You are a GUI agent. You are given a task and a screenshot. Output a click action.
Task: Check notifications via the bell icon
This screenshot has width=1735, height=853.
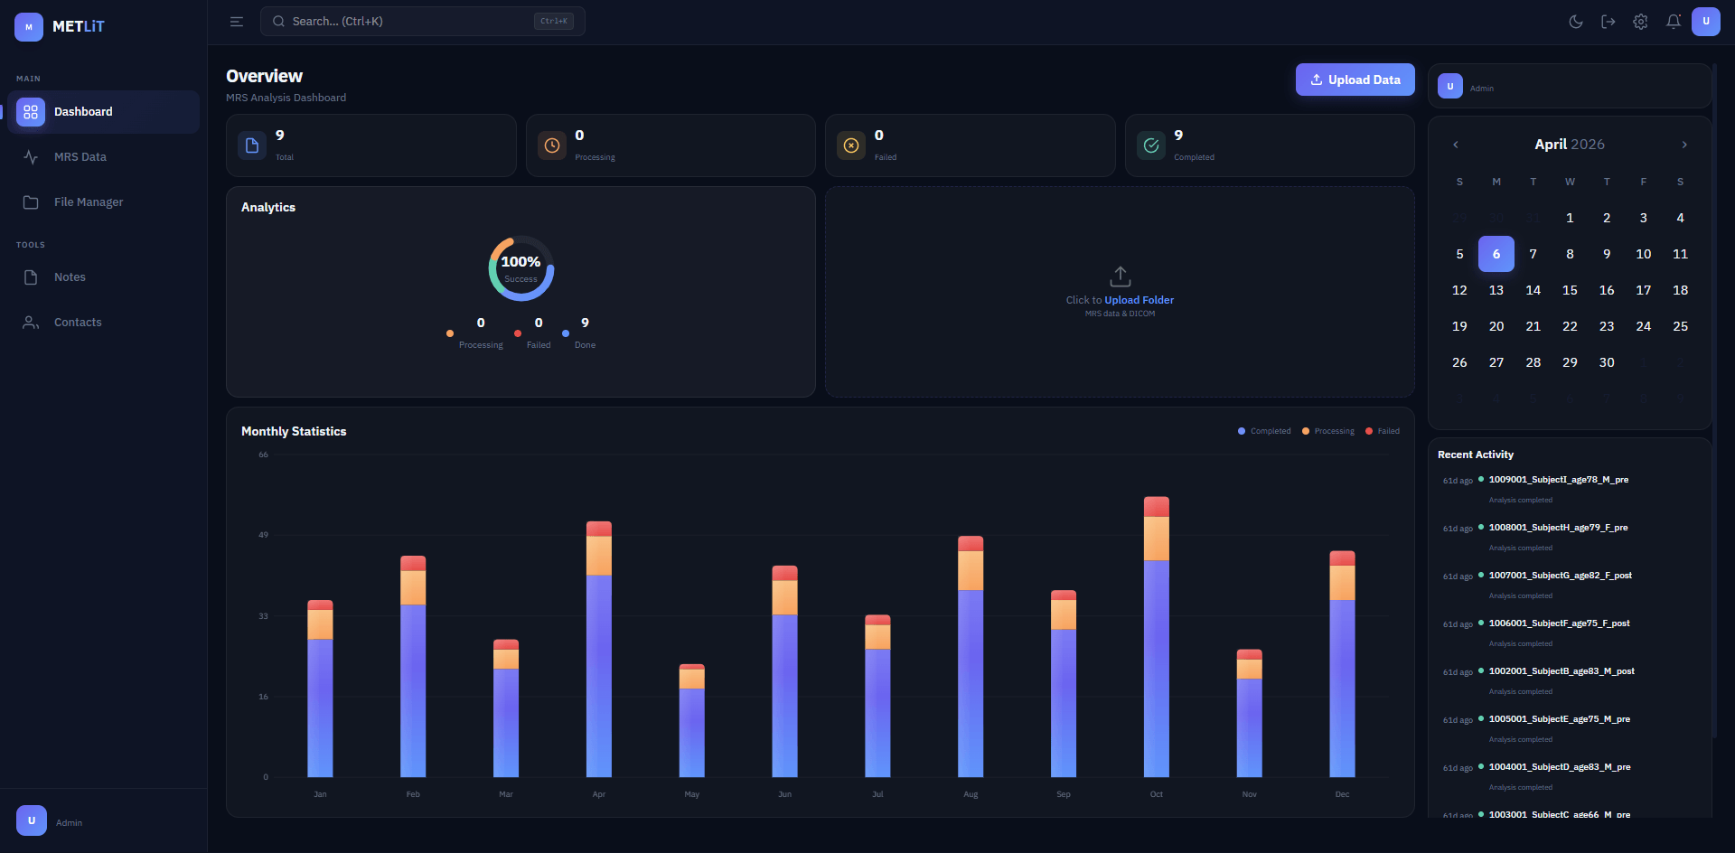[x=1673, y=21]
